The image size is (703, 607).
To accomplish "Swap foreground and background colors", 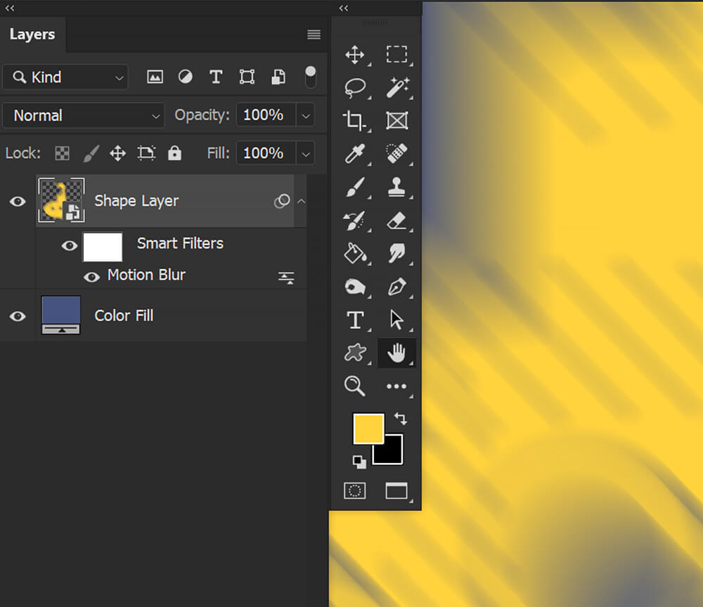I will pos(401,419).
